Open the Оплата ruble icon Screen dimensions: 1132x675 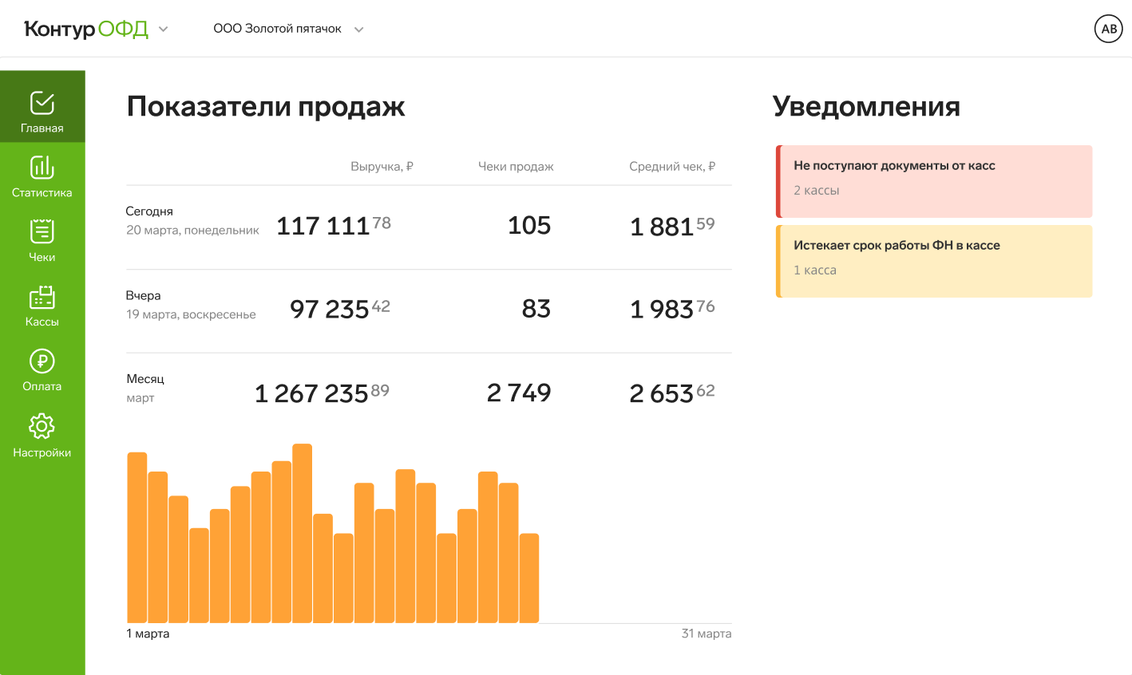pyautogui.click(x=42, y=361)
